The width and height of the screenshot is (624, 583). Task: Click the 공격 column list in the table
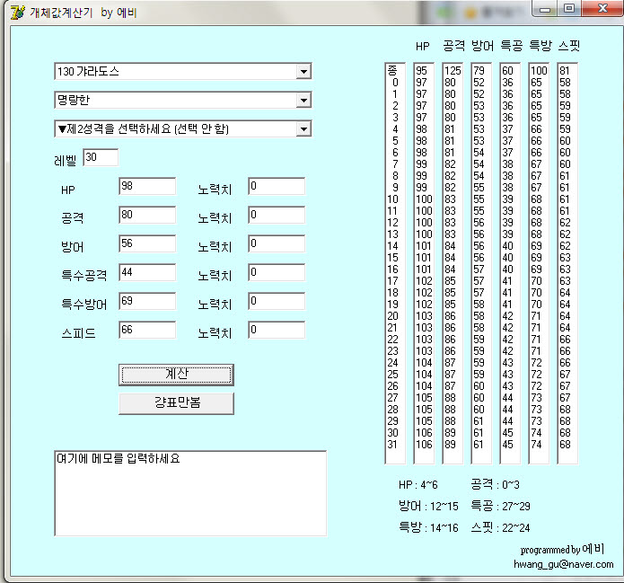coord(453,263)
